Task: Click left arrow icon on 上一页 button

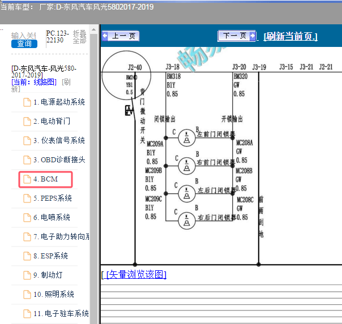Action: coord(105,36)
